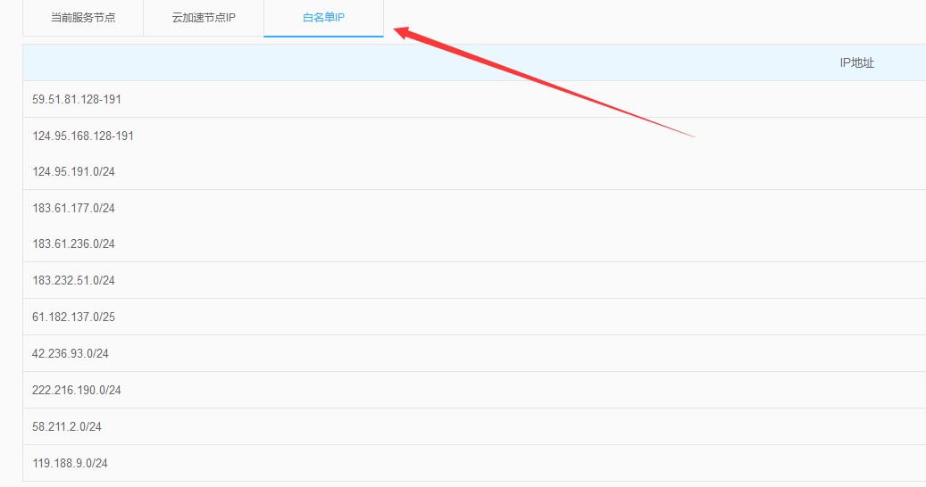Image resolution: width=926 pixels, height=487 pixels.
Task: Select the 白名单IP tab
Action: pos(323,18)
